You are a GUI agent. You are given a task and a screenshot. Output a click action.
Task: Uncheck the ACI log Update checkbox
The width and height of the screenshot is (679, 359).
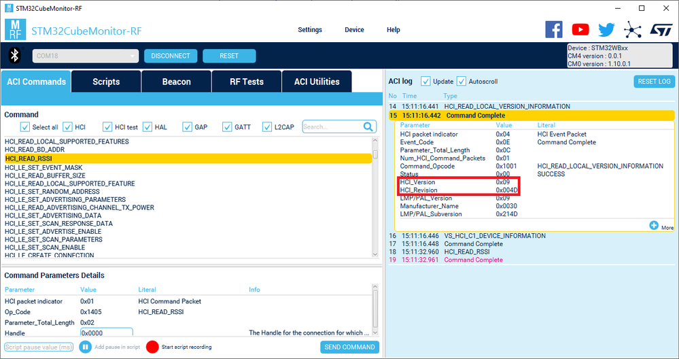[425, 81]
